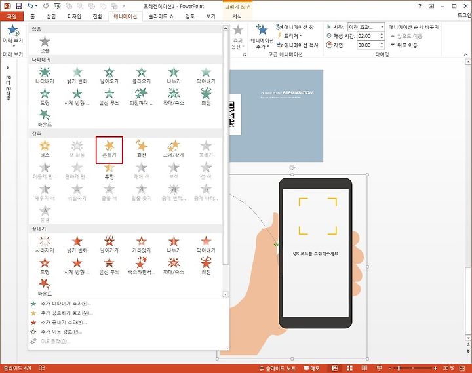Toggle 슬라이드 노트 notes in status bar
This screenshot has height=373, width=472.
point(277,368)
